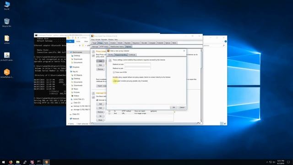Viewport: 293px width, 165px height.
Task: Click Proxy Listeners help icon
Action: (93, 52)
